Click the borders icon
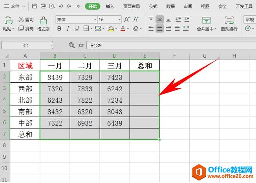Screen dimensions: 256x183 pyautogui.click(x=86, y=29)
